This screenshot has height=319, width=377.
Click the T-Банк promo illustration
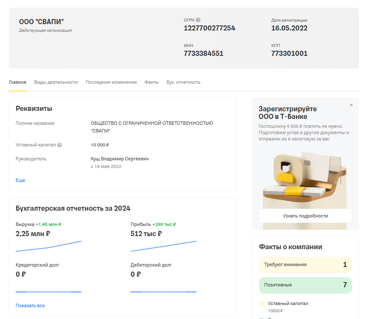click(305, 176)
